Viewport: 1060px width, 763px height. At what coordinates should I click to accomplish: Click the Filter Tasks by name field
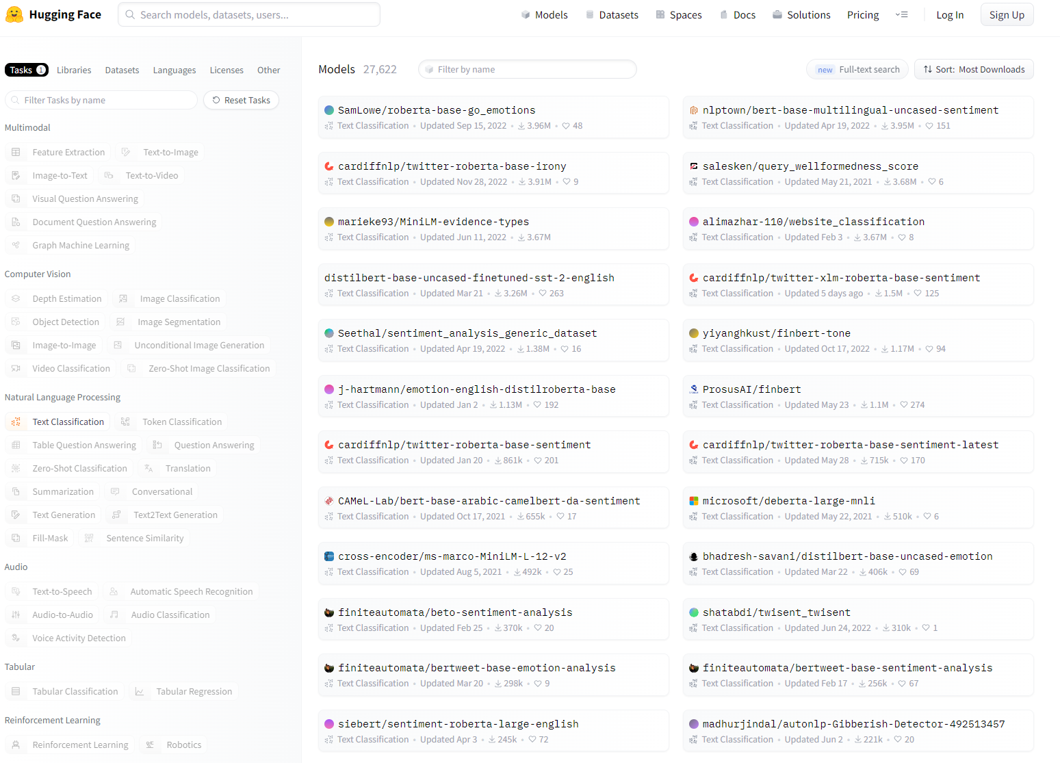pyautogui.click(x=101, y=100)
